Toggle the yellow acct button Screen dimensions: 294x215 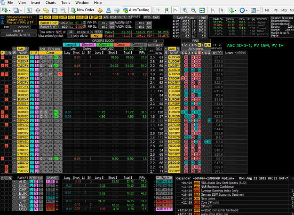pyautogui.click(x=71, y=17)
